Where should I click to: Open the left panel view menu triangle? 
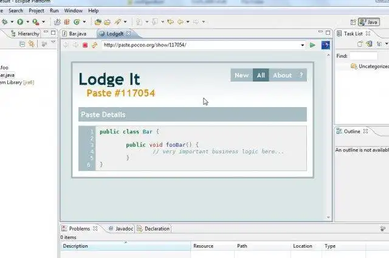point(53,42)
